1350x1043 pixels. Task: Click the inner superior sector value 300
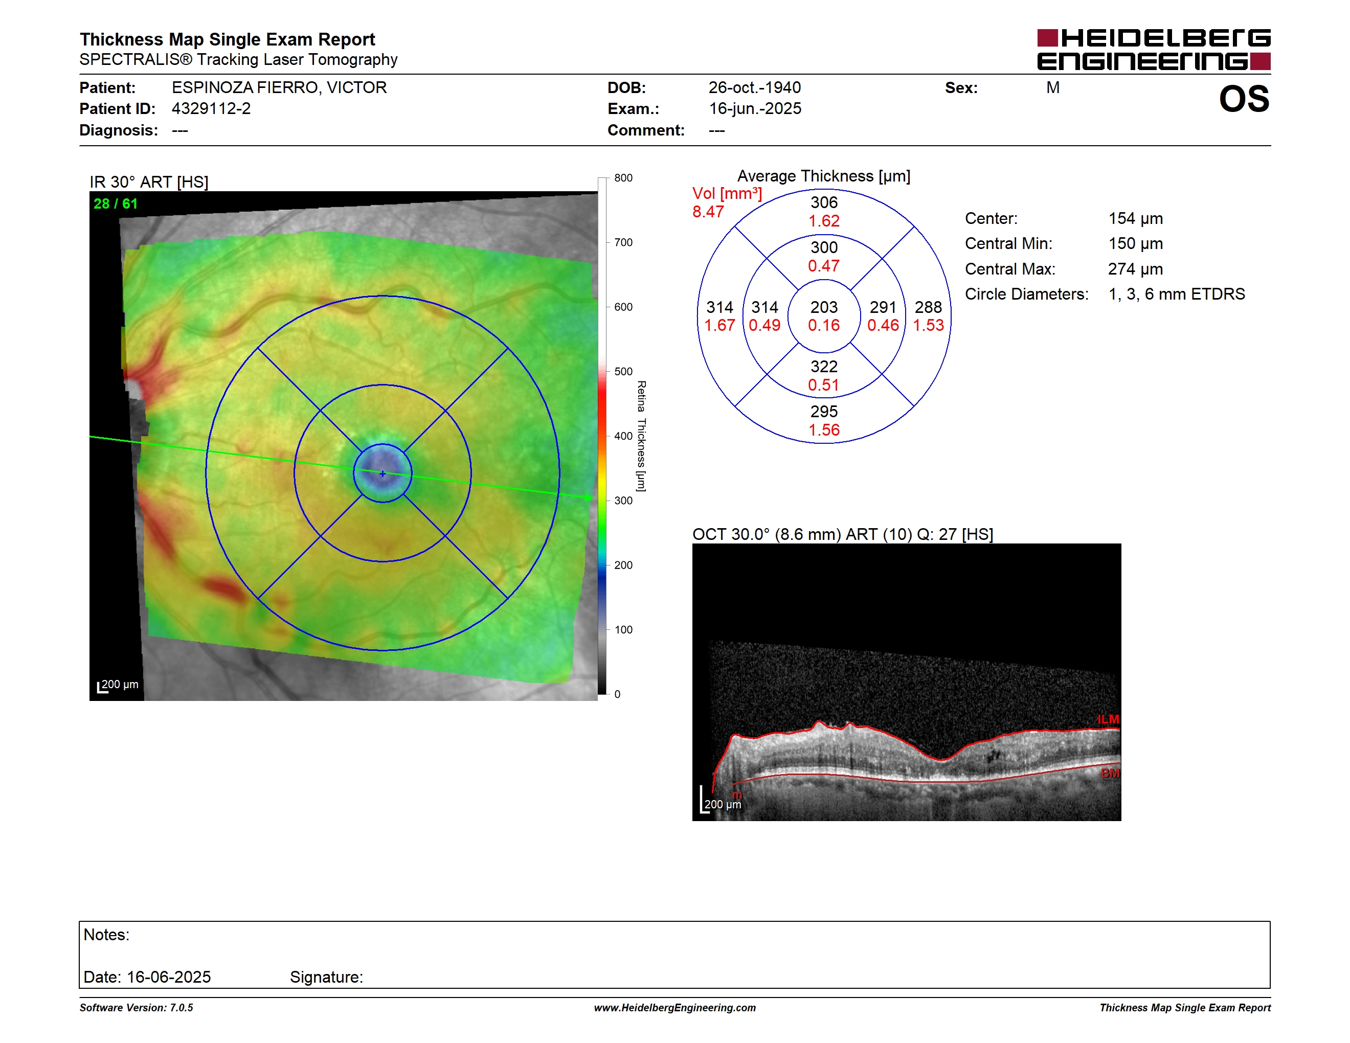tap(823, 247)
